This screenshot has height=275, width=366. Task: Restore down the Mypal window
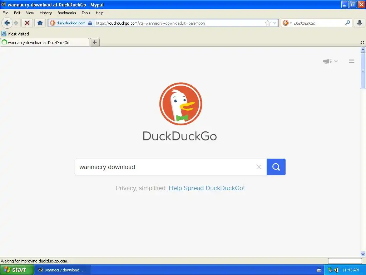click(353, 4)
